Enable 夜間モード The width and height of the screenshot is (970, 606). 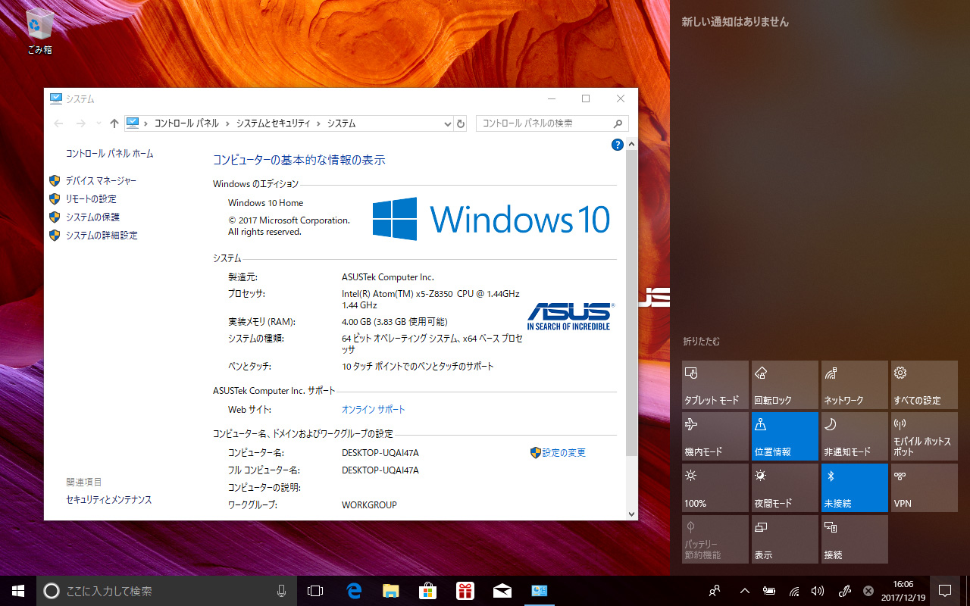[x=784, y=487]
